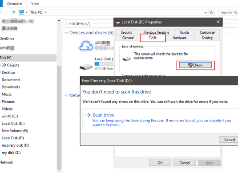Switch to Quota tab in Properties
This screenshot has height=172, width=238.
pos(184,32)
